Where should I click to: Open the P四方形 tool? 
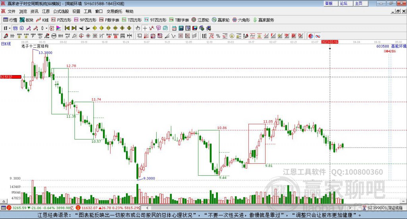(61, 20)
